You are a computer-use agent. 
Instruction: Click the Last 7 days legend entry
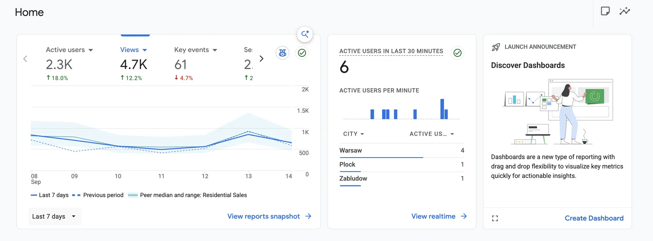pyautogui.click(x=50, y=195)
